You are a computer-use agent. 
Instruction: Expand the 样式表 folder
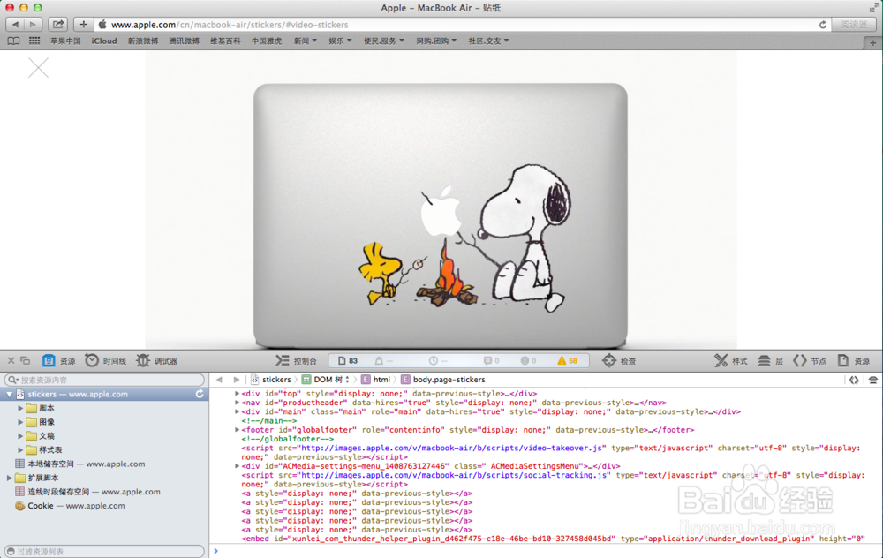[x=20, y=450]
